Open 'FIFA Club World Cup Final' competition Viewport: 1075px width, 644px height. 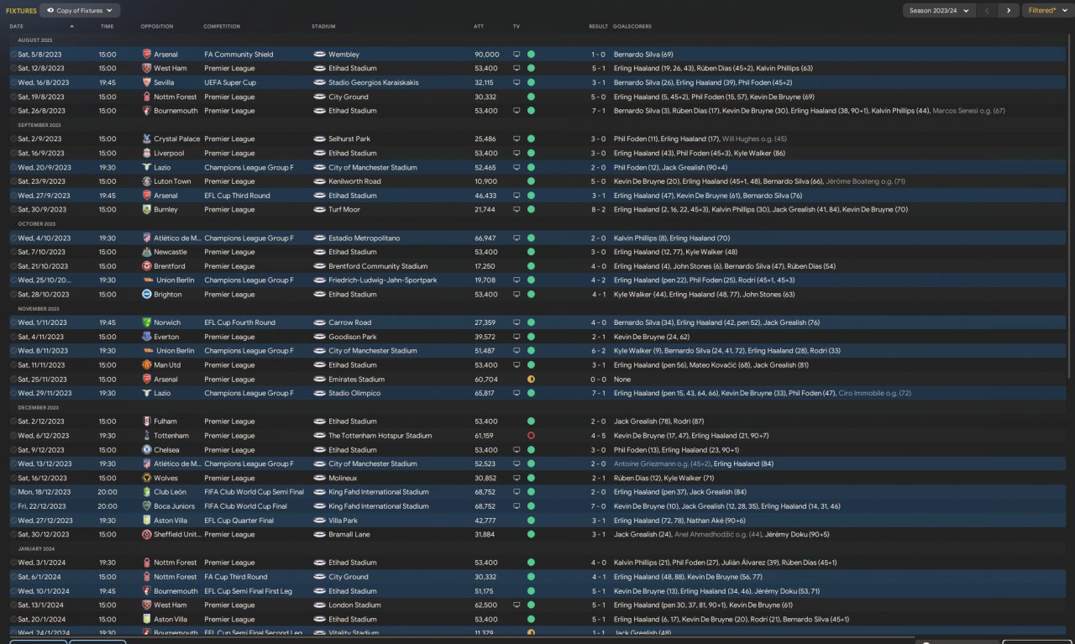pos(246,506)
